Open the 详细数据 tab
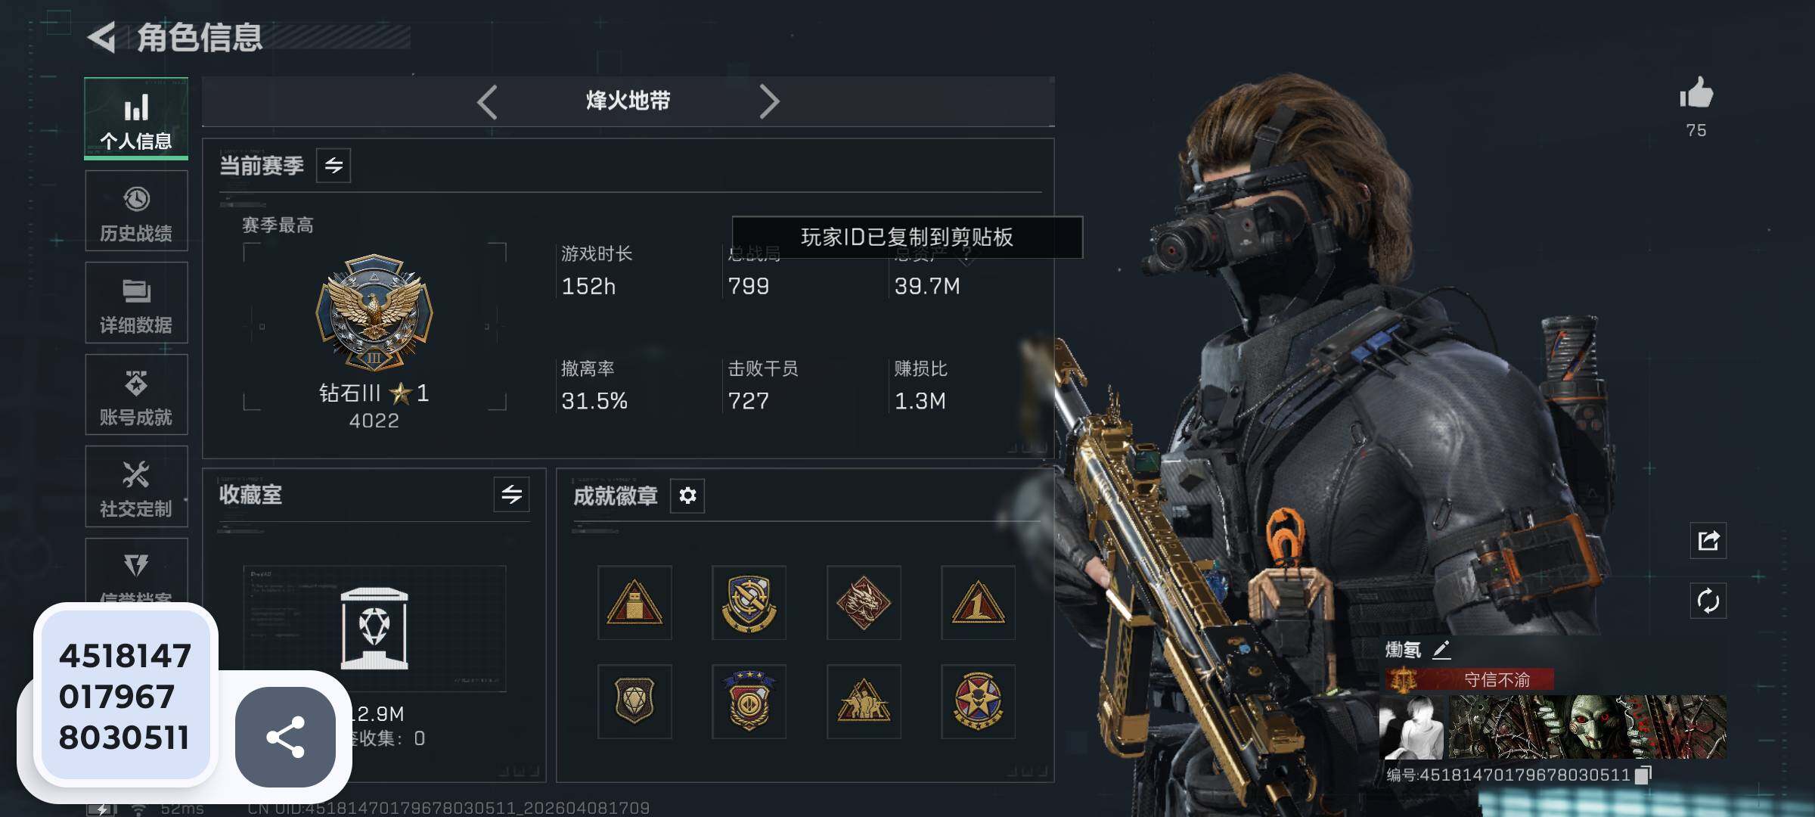This screenshot has height=817, width=1815. click(x=136, y=303)
